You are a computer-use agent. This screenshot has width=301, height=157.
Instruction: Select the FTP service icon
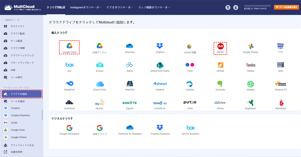pyautogui.click(x=280, y=46)
